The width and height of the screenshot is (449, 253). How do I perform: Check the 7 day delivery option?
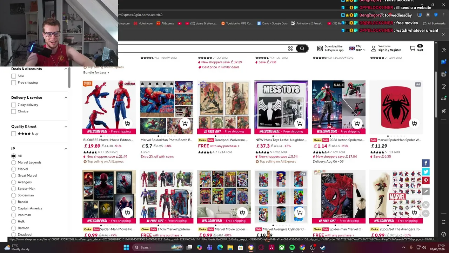14,105
